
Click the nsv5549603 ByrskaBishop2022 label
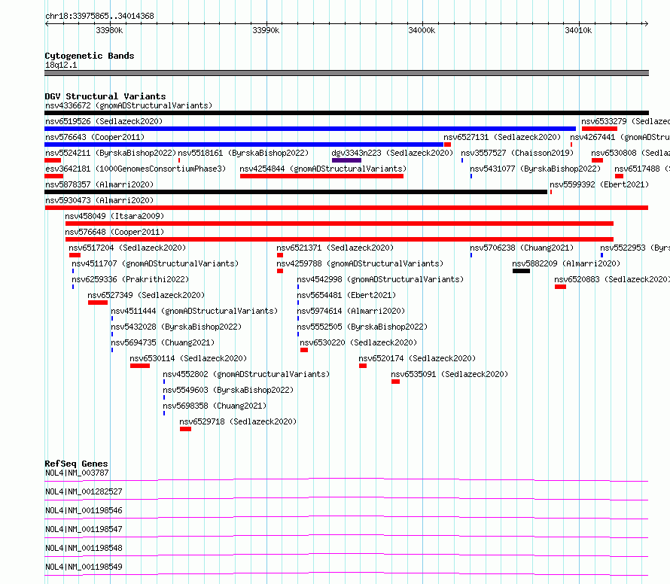click(x=229, y=390)
